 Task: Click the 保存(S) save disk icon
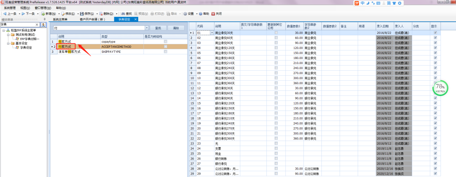(x=82, y=14)
